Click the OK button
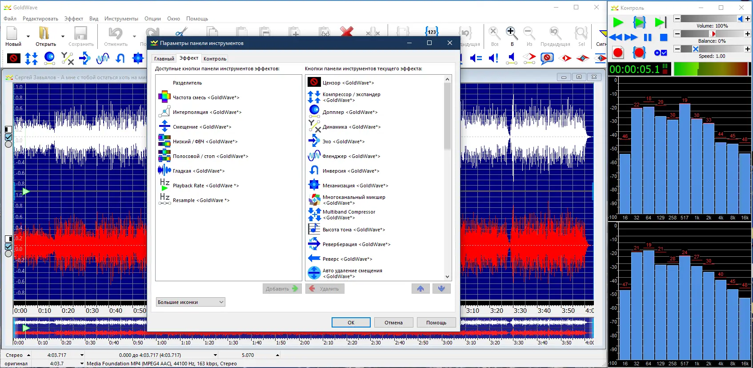This screenshot has height=368, width=753. [x=351, y=323]
